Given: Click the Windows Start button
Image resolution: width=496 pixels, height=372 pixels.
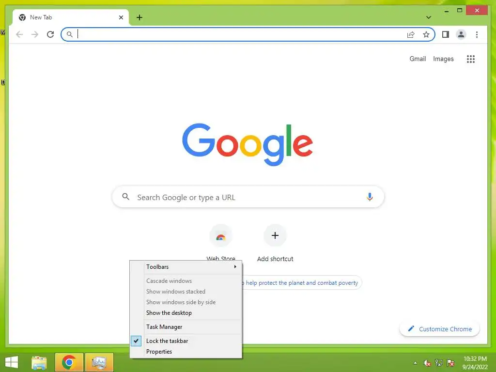Looking at the screenshot, I should pyautogui.click(x=12, y=362).
